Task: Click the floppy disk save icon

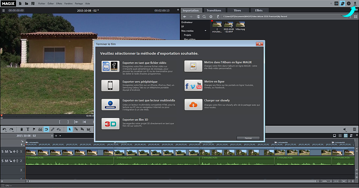Action: tap(33, 3)
